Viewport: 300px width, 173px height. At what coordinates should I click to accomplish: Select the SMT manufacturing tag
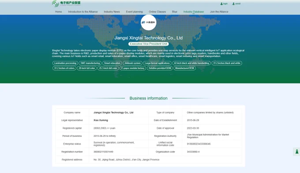(90, 63)
